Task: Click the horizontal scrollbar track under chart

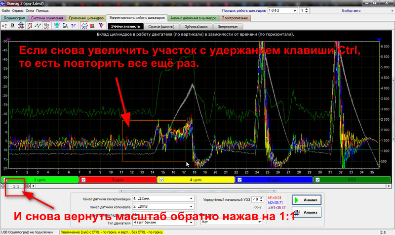Action: pyautogui.click(x=211, y=186)
